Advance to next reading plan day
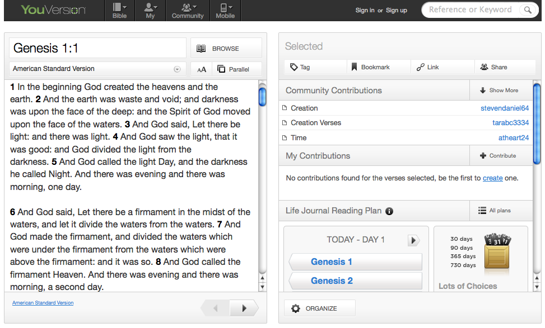545x328 pixels. (x=413, y=240)
